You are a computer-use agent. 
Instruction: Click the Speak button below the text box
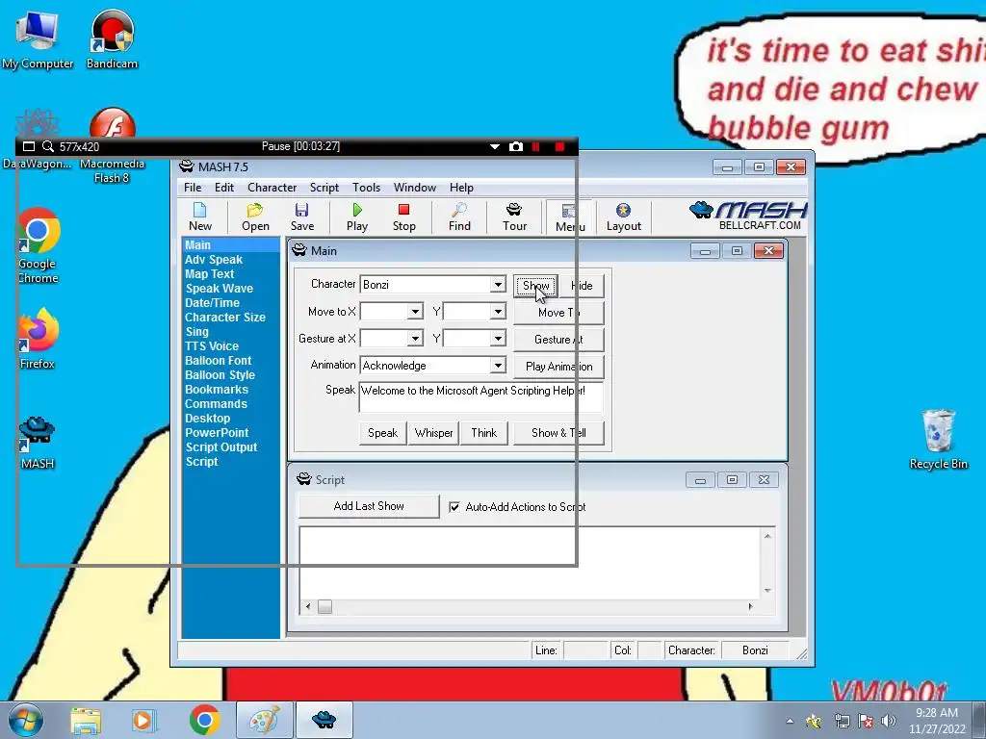point(382,433)
